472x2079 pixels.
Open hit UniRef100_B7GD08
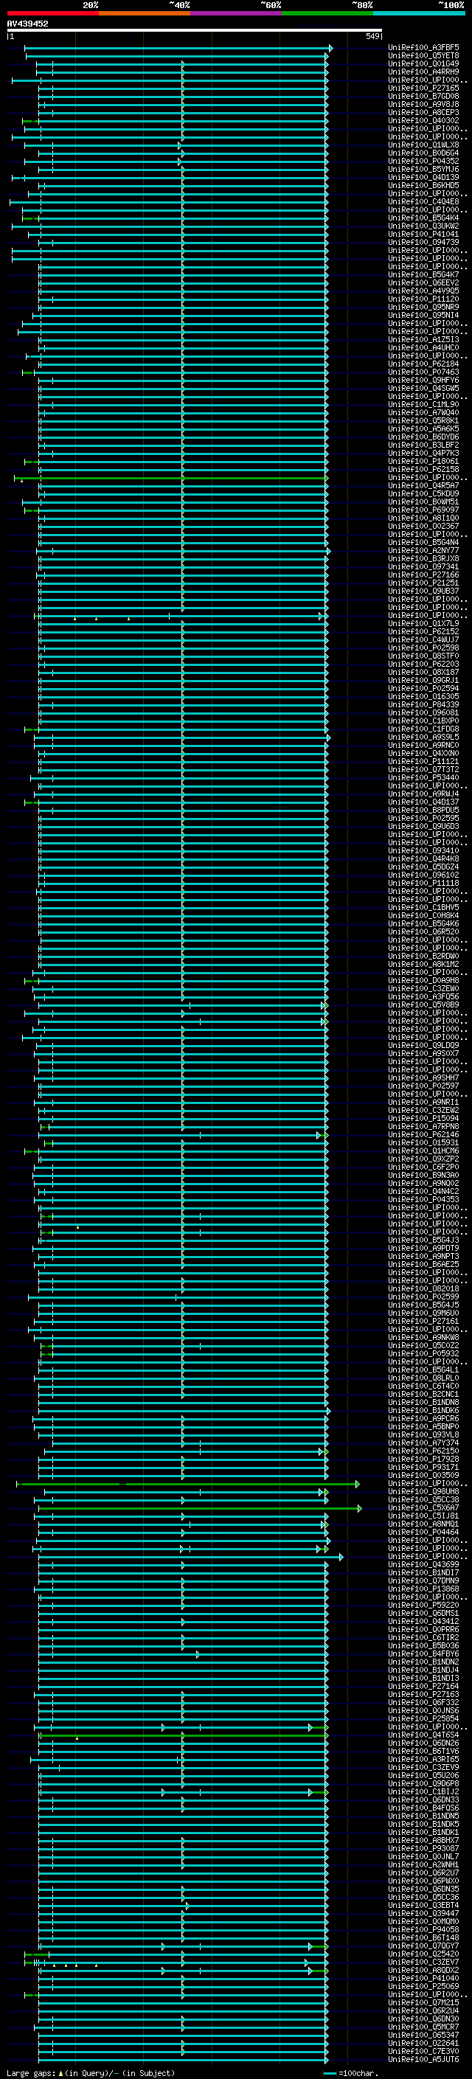pyautogui.click(x=423, y=96)
